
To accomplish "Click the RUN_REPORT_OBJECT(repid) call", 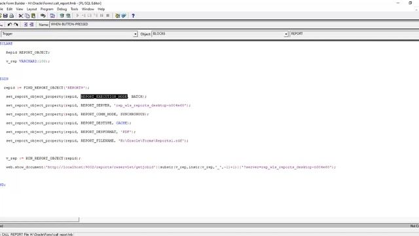I will 52,158.
